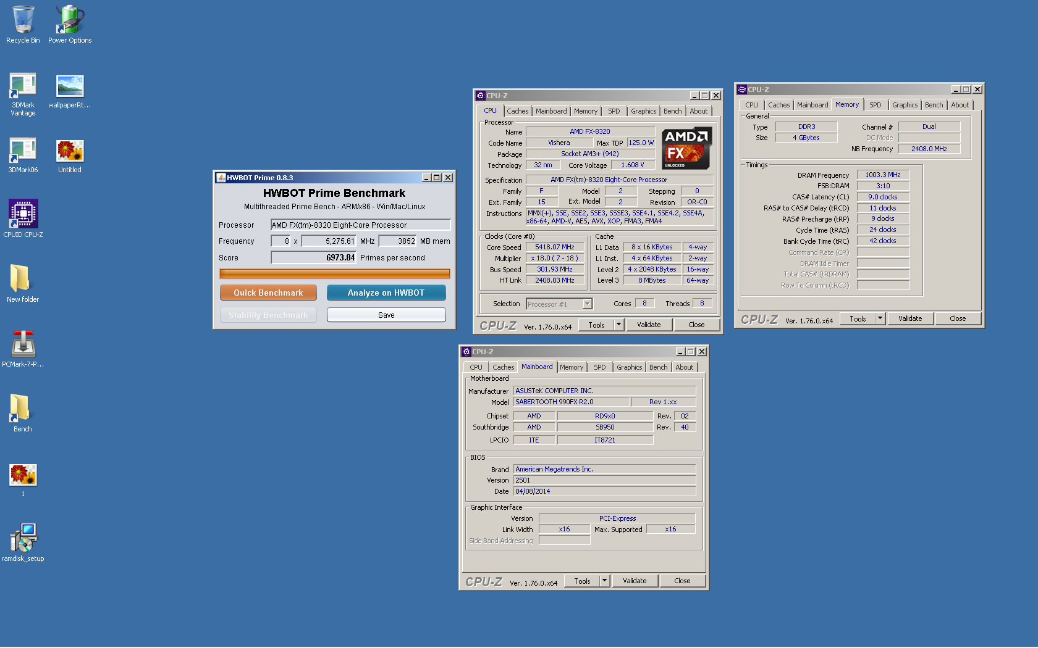Open SPD tab in CPU-Z Memory window
Screen dimensions: 1038x648
tap(875, 105)
